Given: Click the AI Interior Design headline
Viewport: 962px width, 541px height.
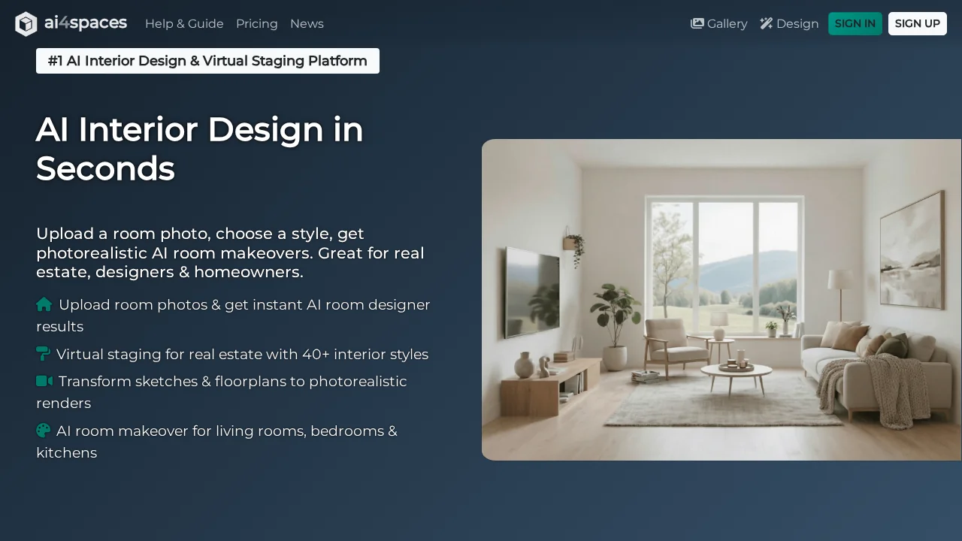Looking at the screenshot, I should pos(199,149).
